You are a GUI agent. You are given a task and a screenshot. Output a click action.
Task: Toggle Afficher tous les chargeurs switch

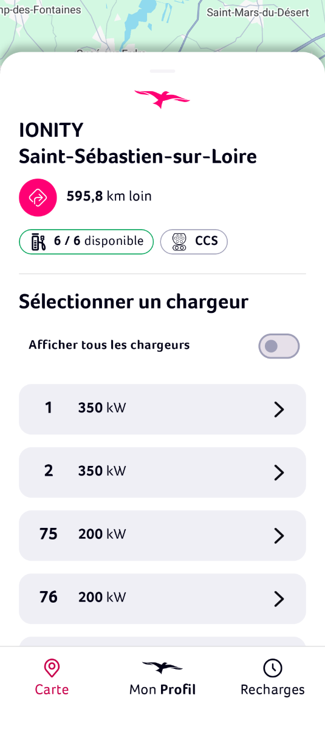279,346
